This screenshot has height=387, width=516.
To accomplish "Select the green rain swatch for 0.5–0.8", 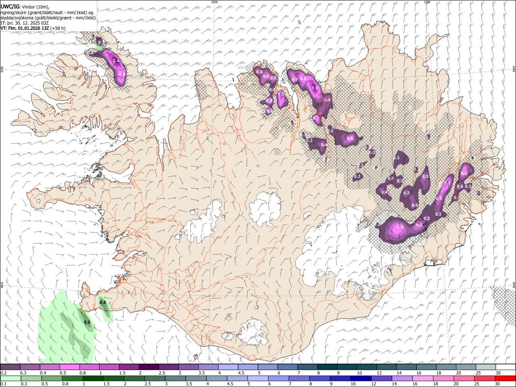I will point(52,378).
